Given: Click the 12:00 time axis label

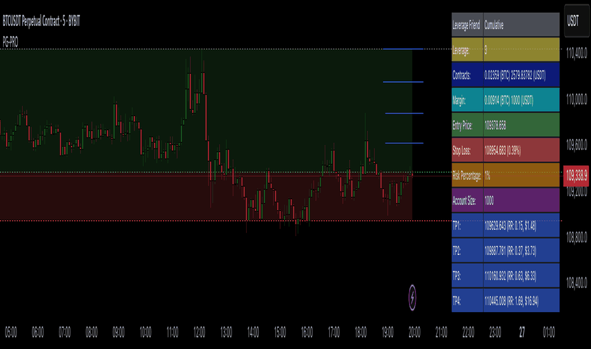Looking at the screenshot, I should pos(199,333).
